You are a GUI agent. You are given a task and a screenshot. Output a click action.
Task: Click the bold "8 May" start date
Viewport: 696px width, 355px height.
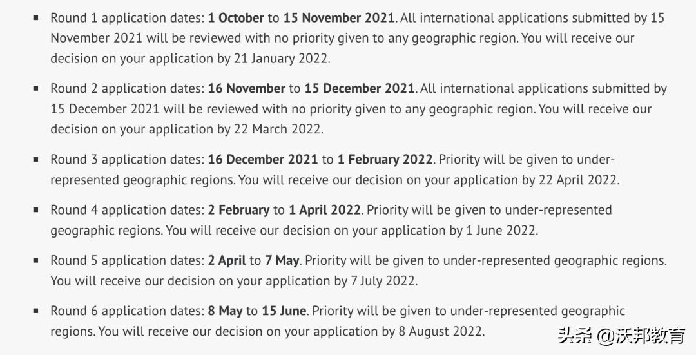coord(225,311)
